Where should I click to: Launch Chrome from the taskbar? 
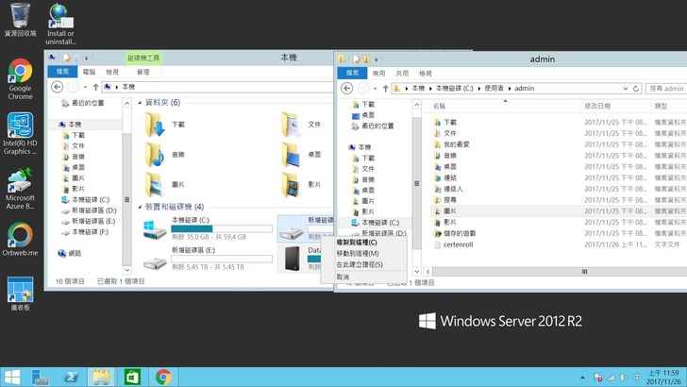(163, 377)
